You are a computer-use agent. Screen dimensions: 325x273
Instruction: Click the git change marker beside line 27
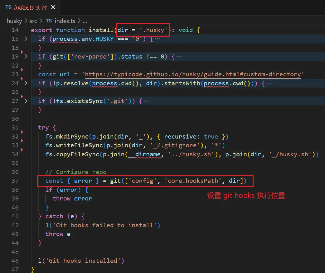pyautogui.click(x=22, y=96)
